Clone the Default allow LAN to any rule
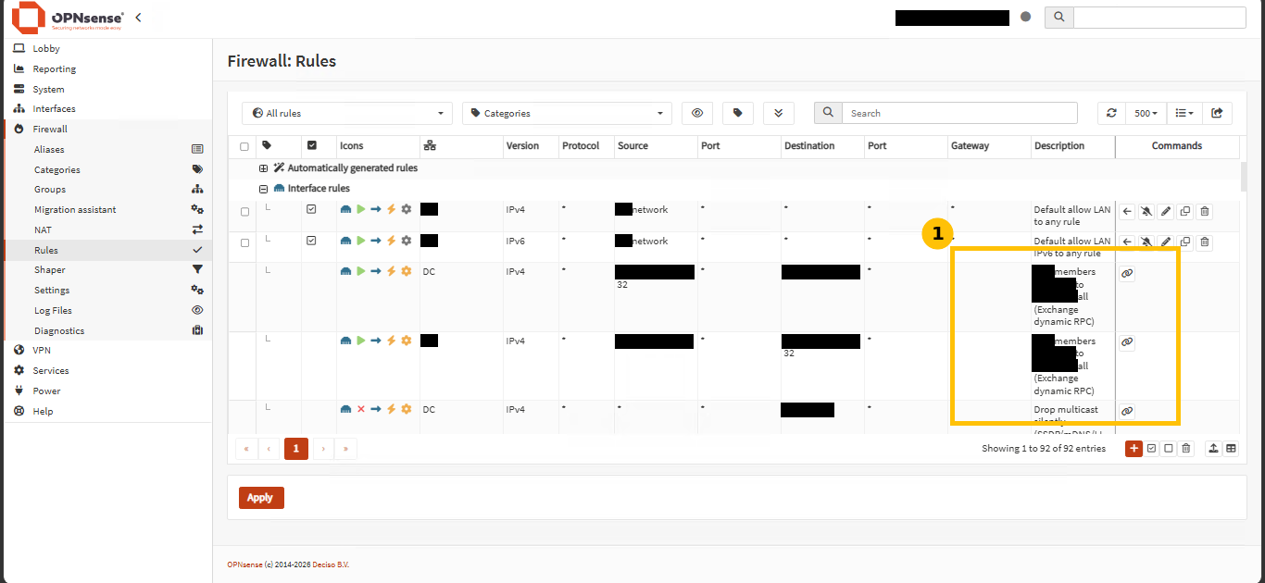This screenshot has width=1265, height=583. 1185,211
